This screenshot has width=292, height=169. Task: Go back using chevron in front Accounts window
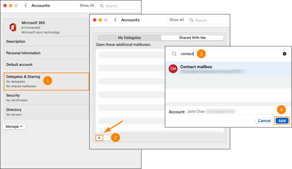[x=116, y=20]
